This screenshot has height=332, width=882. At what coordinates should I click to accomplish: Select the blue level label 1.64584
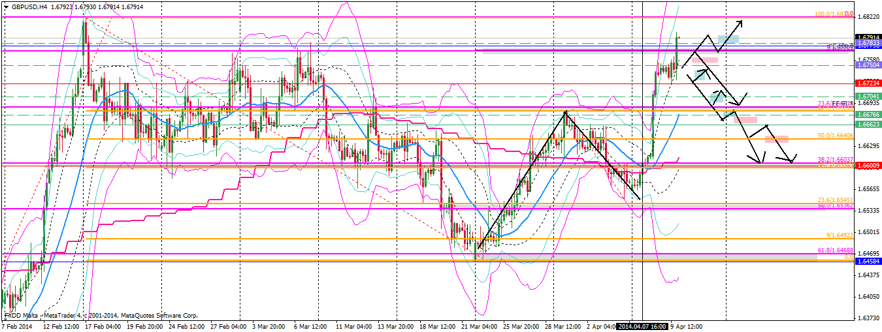click(x=868, y=261)
